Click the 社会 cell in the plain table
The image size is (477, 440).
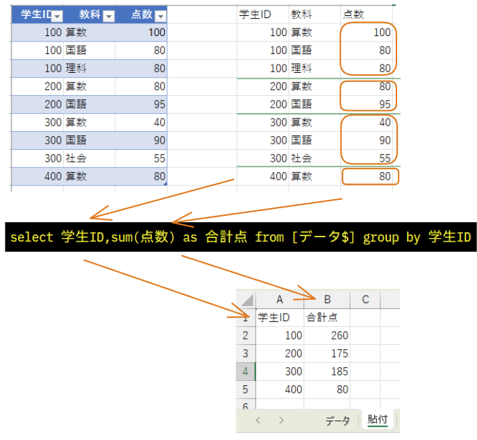tap(315, 158)
